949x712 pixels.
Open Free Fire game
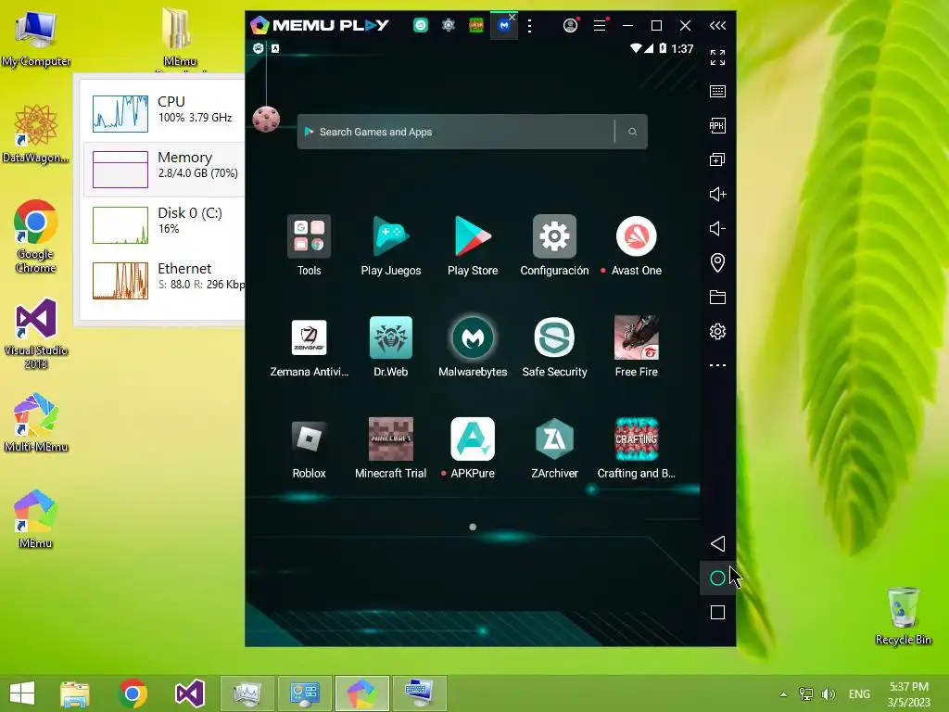636,337
